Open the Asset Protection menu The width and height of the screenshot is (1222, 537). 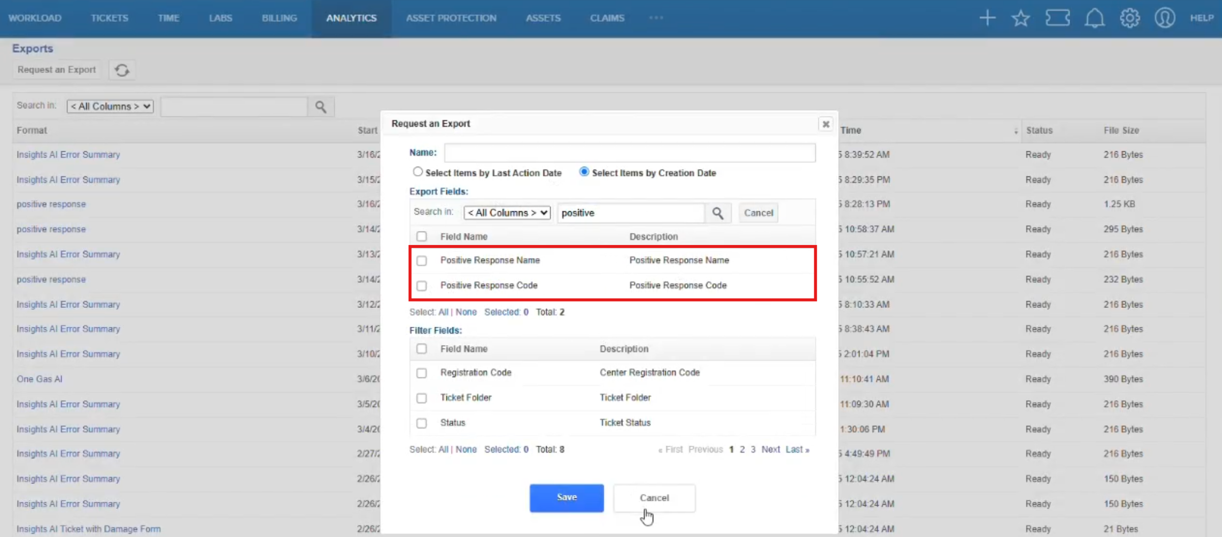coord(451,18)
